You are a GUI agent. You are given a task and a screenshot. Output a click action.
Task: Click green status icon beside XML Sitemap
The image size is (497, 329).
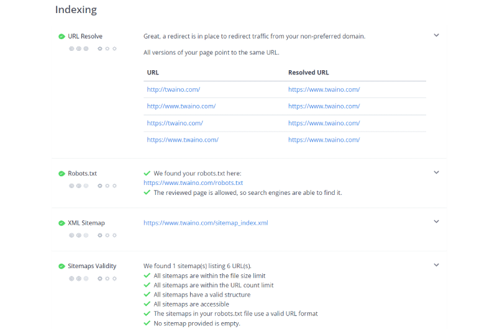(x=62, y=223)
